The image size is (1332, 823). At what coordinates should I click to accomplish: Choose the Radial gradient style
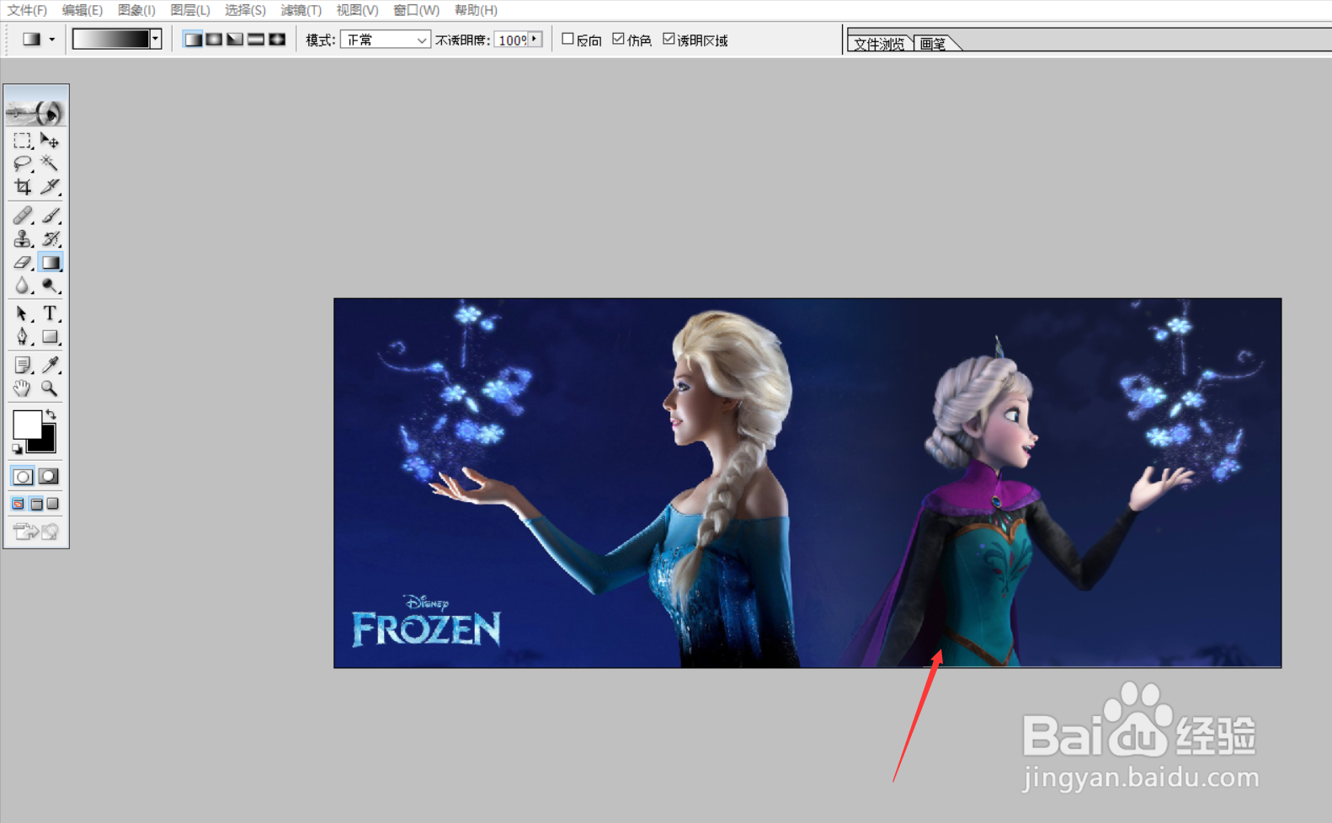[x=214, y=40]
